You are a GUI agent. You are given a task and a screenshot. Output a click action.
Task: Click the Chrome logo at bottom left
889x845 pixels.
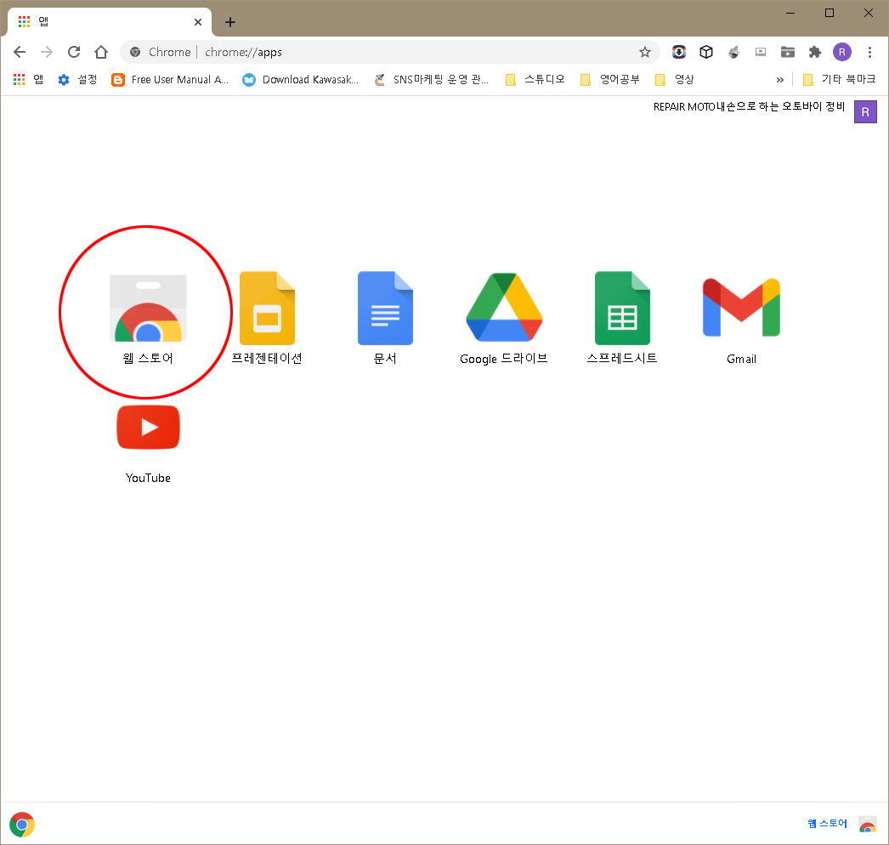pyautogui.click(x=22, y=825)
